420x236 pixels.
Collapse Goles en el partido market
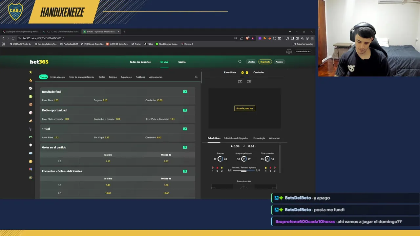[118, 147]
